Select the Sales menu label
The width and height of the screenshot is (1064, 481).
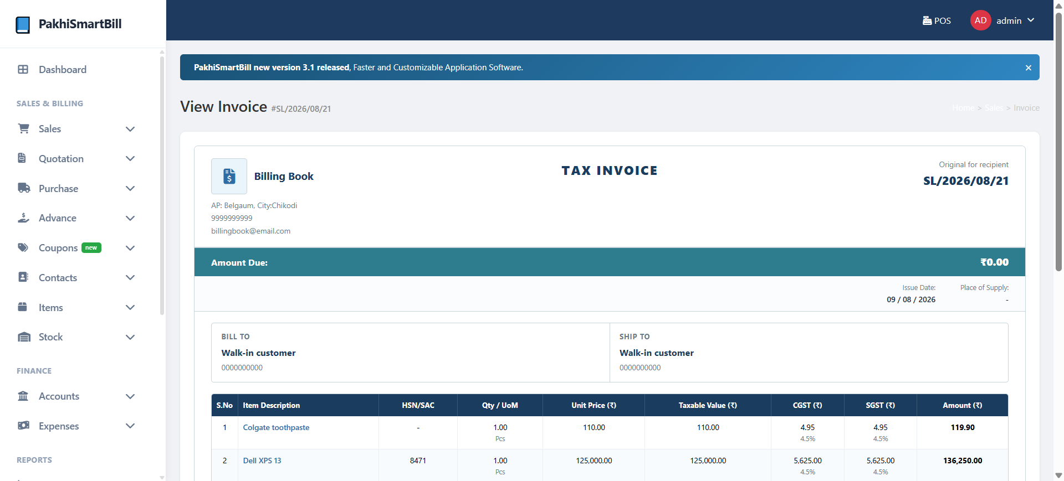(x=50, y=129)
